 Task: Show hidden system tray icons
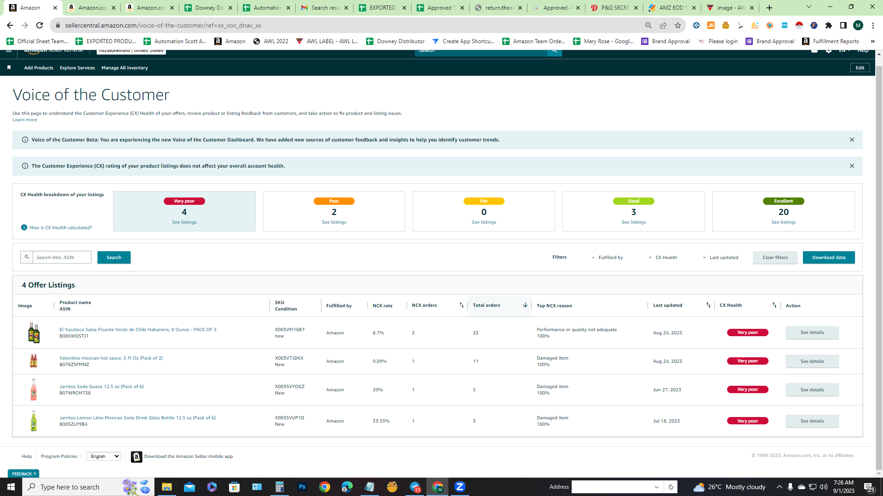(779, 487)
